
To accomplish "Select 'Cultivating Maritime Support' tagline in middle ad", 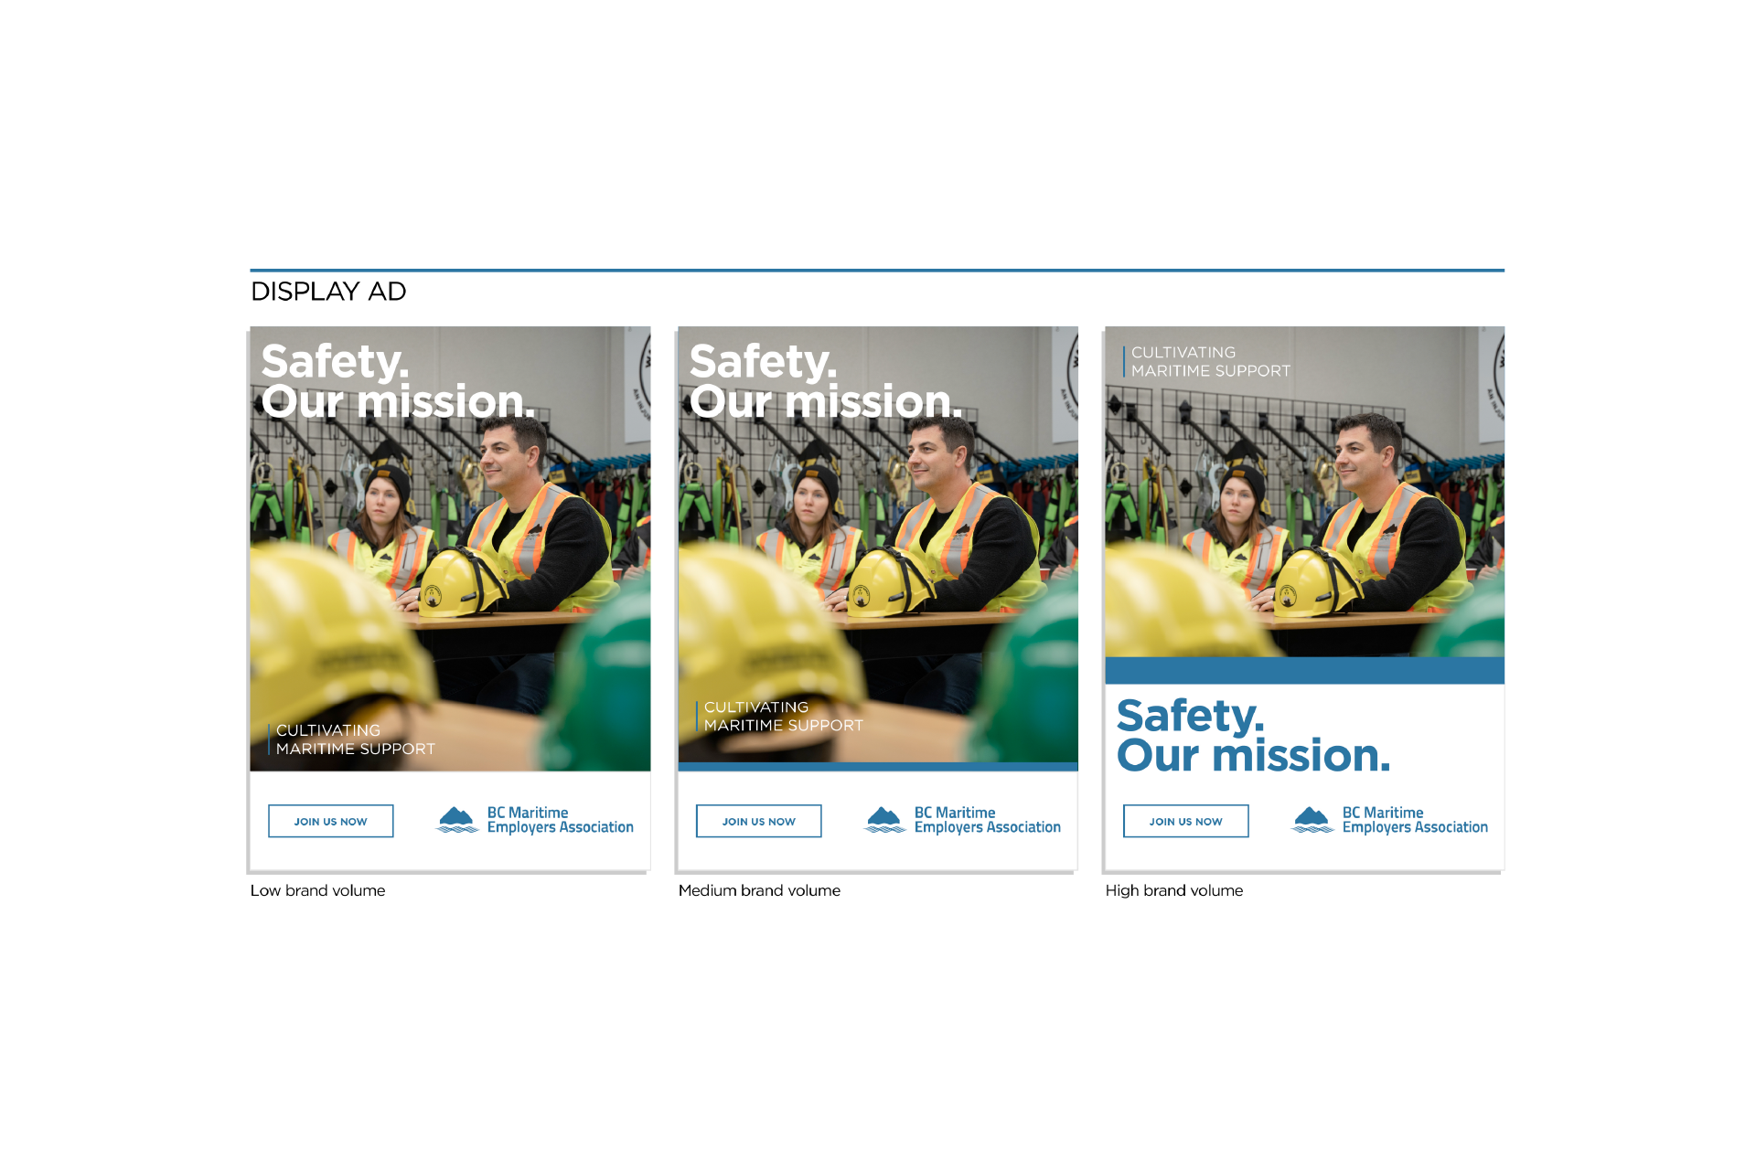I will [x=783, y=717].
